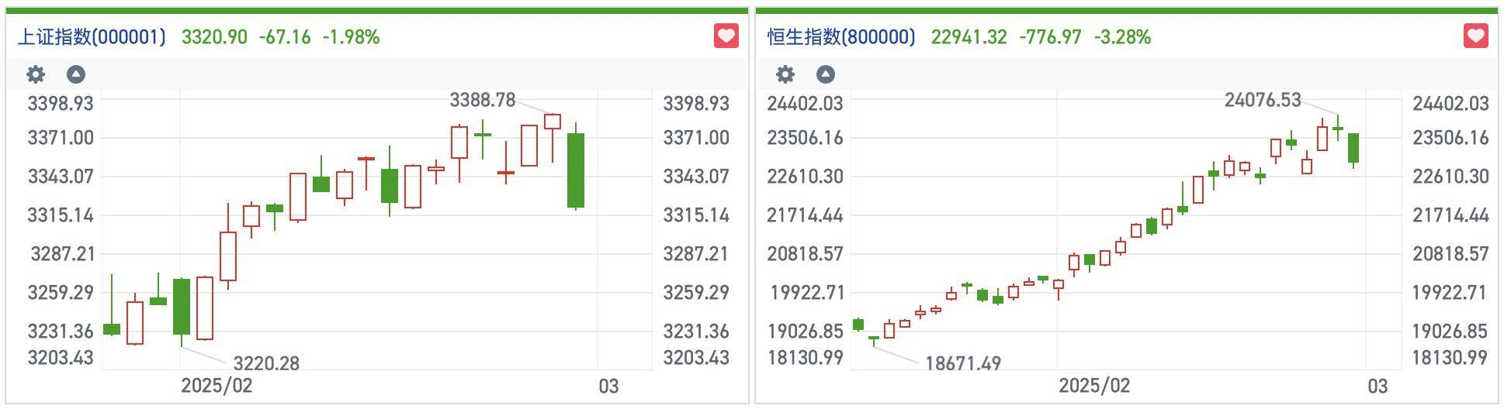Toggle favorite heart on 恒生指数 panel
The image size is (1504, 409).
click(x=1476, y=36)
